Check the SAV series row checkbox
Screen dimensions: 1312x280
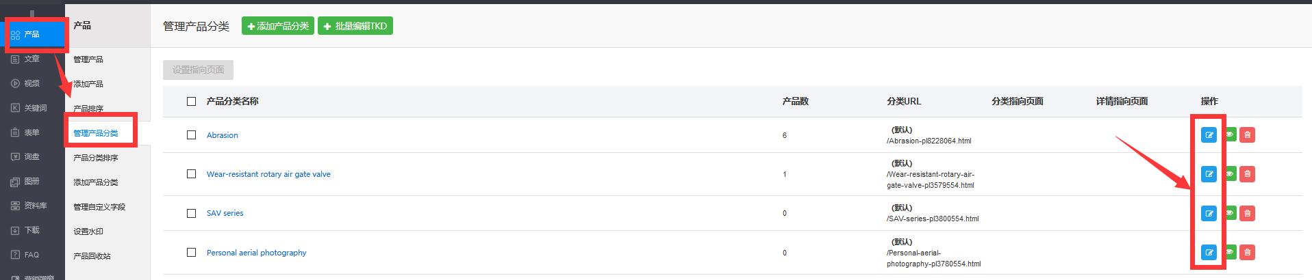[192, 213]
